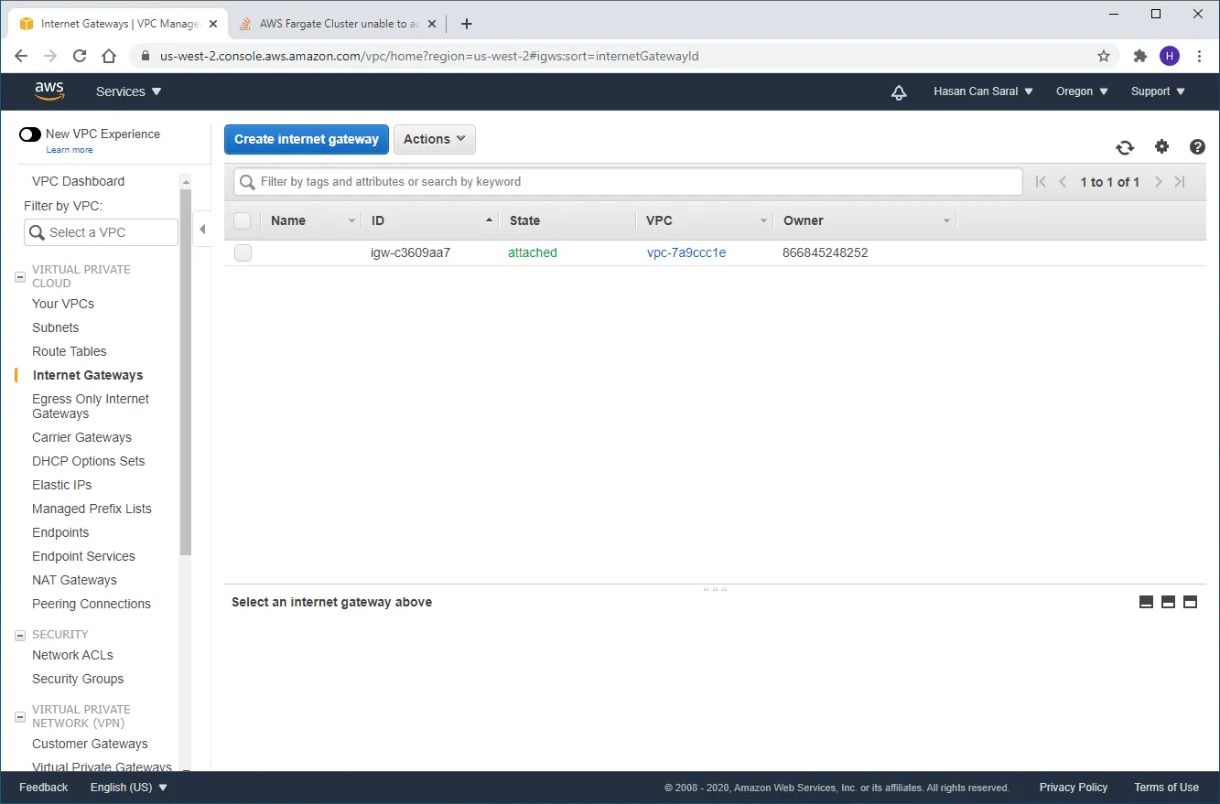The image size is (1220, 804).
Task: Close the Internet Gateways browser tab
Action: point(213,24)
